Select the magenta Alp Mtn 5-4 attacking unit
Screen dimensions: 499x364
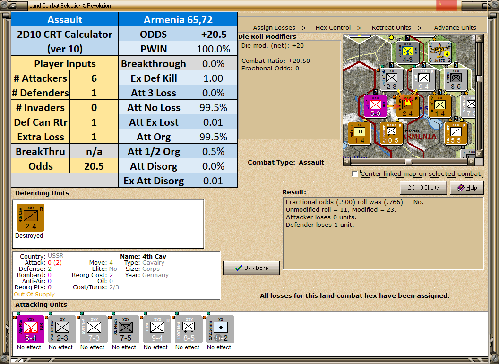(x=31, y=329)
